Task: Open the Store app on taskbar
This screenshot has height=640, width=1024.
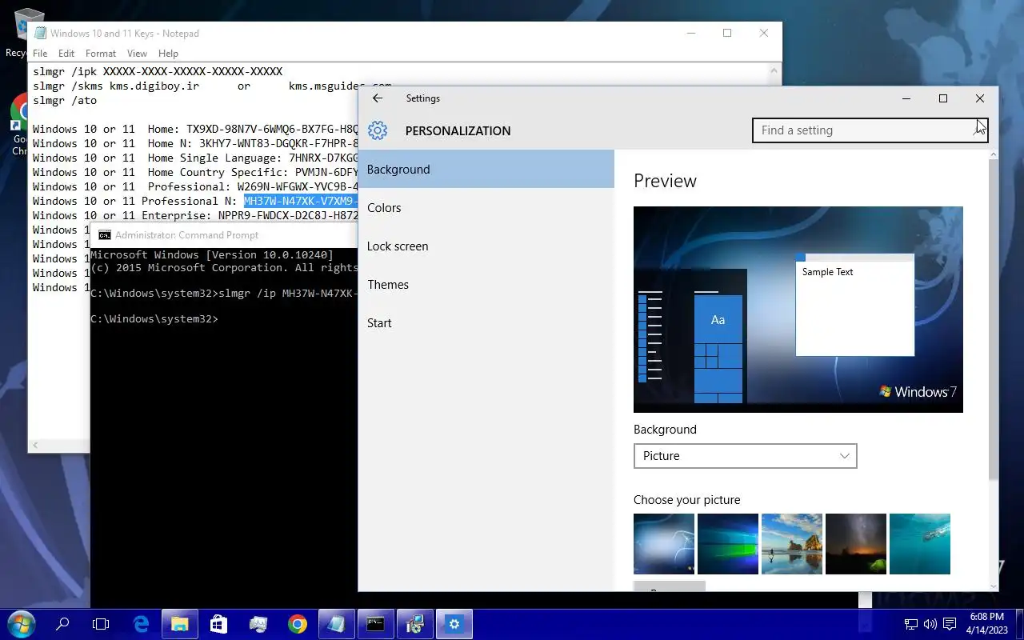Action: click(x=218, y=624)
